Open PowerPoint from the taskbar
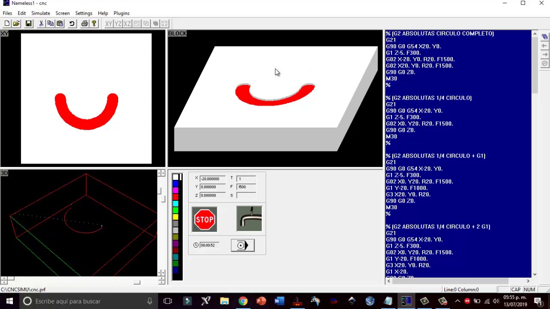The height and width of the screenshot is (309, 550). 261,301
